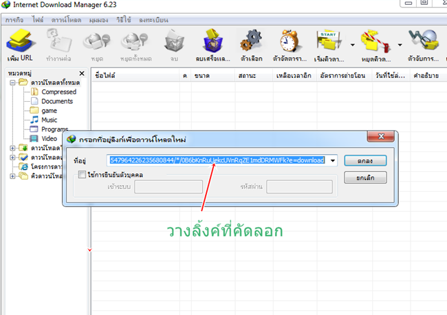Click the Compressed archive icon
The width and height of the screenshot is (447, 315).
pyautogui.click(x=34, y=91)
